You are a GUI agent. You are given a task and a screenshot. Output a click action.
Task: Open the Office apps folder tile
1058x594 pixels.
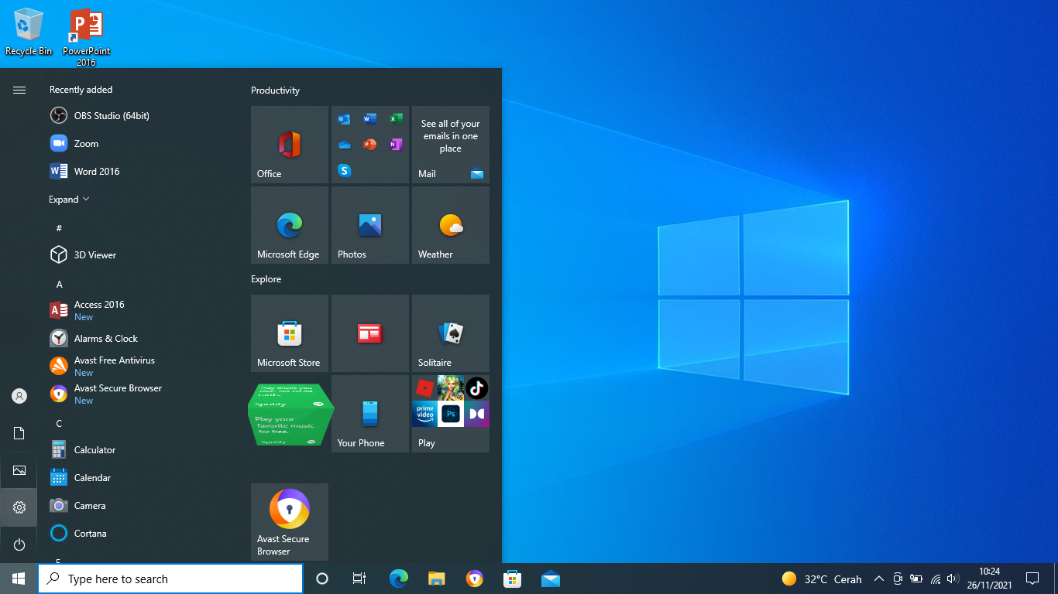[370, 145]
